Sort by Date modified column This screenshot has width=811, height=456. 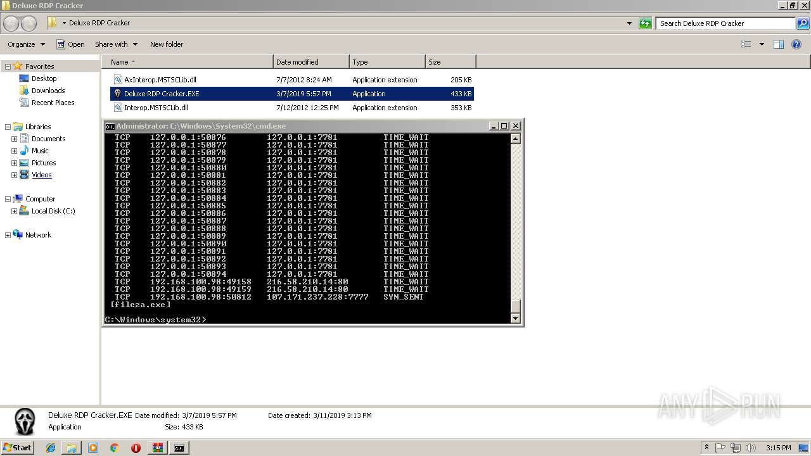pyautogui.click(x=311, y=62)
